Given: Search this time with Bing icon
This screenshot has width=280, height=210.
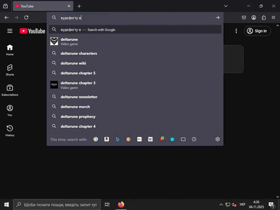Looking at the screenshot, I should click(x=118, y=139).
